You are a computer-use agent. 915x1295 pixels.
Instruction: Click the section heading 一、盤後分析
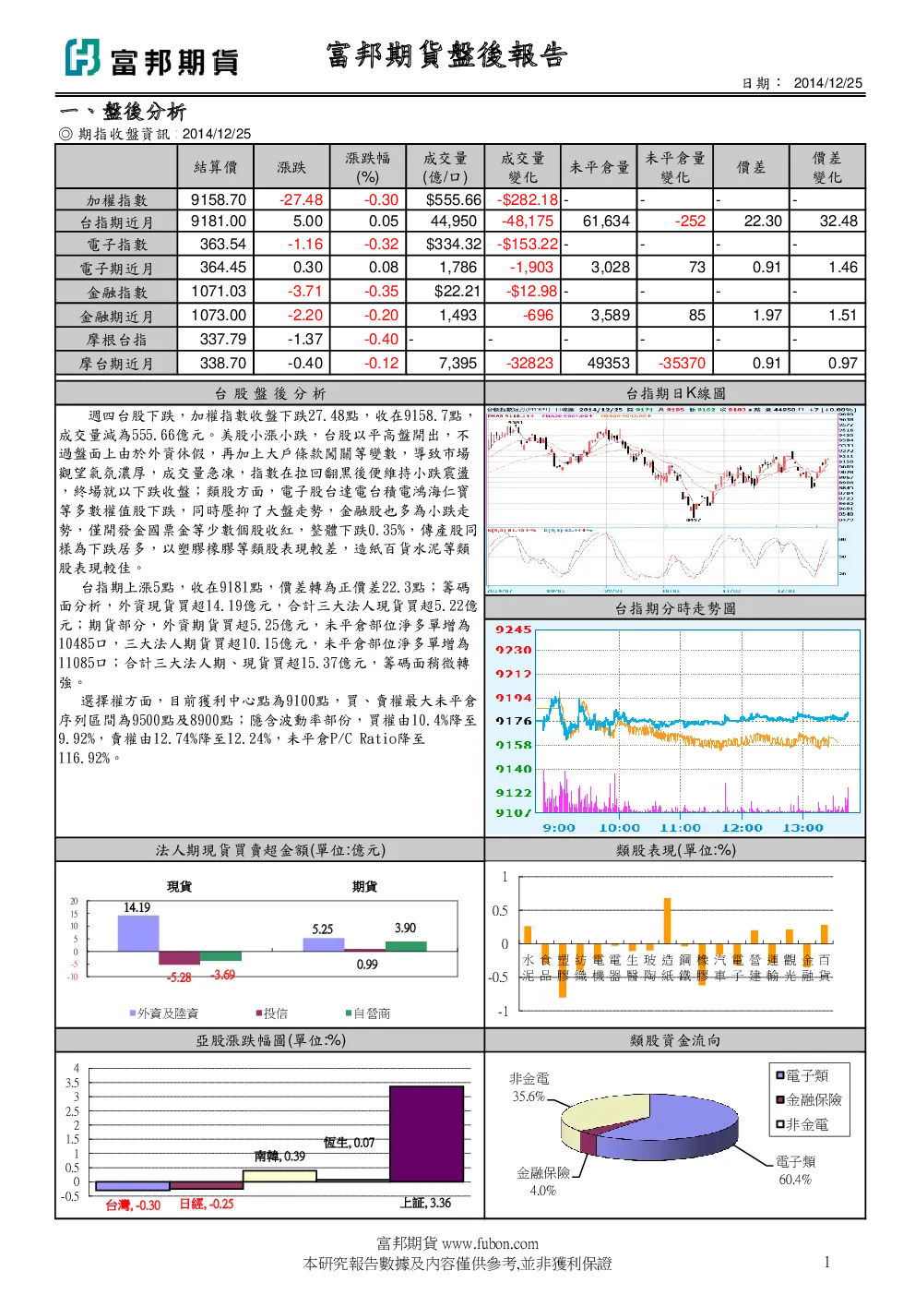[x=123, y=112]
